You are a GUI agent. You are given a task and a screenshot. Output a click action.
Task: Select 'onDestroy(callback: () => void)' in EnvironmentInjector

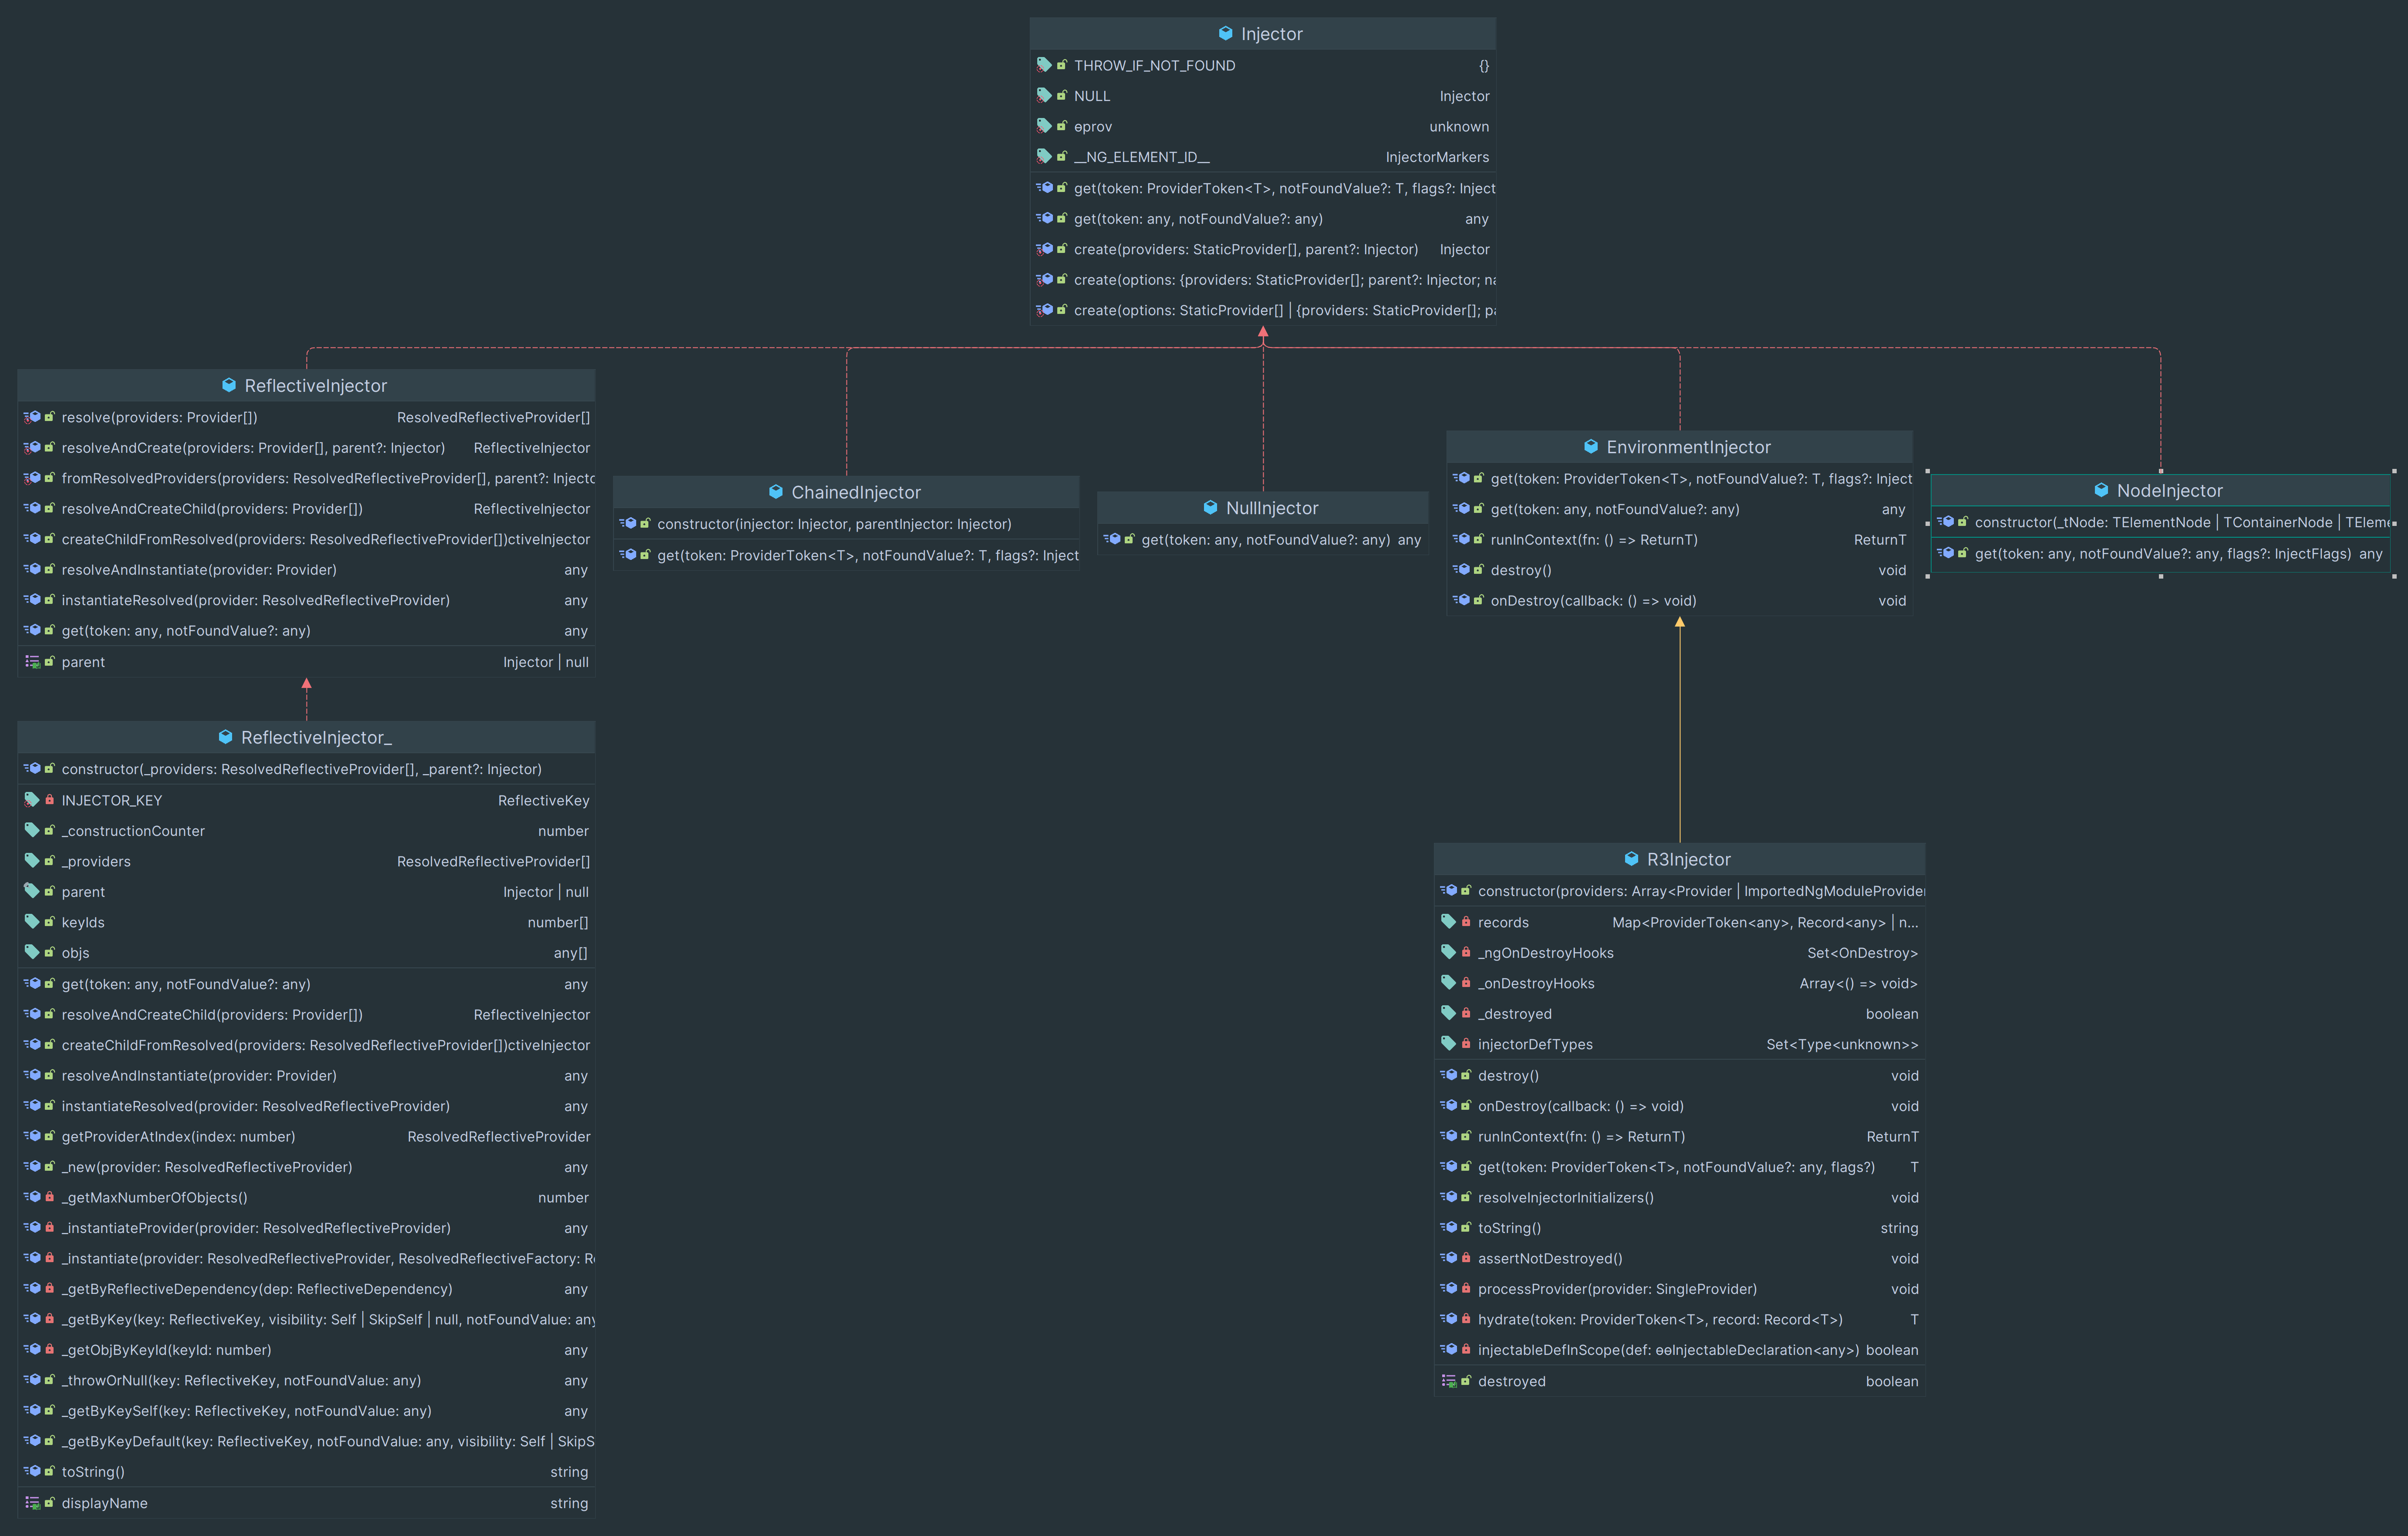click(x=1679, y=601)
